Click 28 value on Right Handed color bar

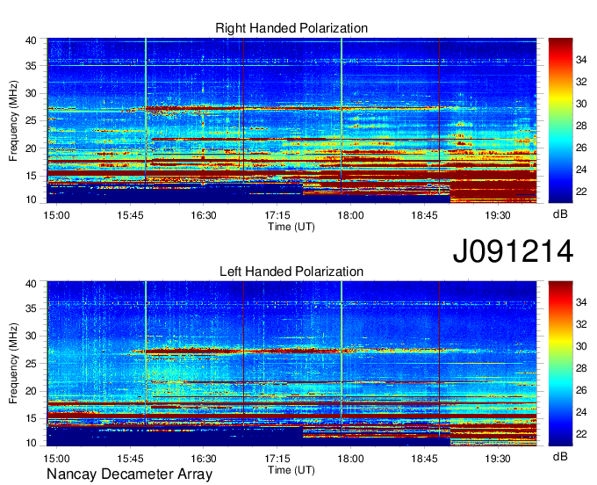coord(581,126)
